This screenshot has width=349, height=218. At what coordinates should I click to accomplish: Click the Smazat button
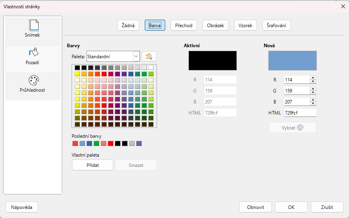[136, 165]
